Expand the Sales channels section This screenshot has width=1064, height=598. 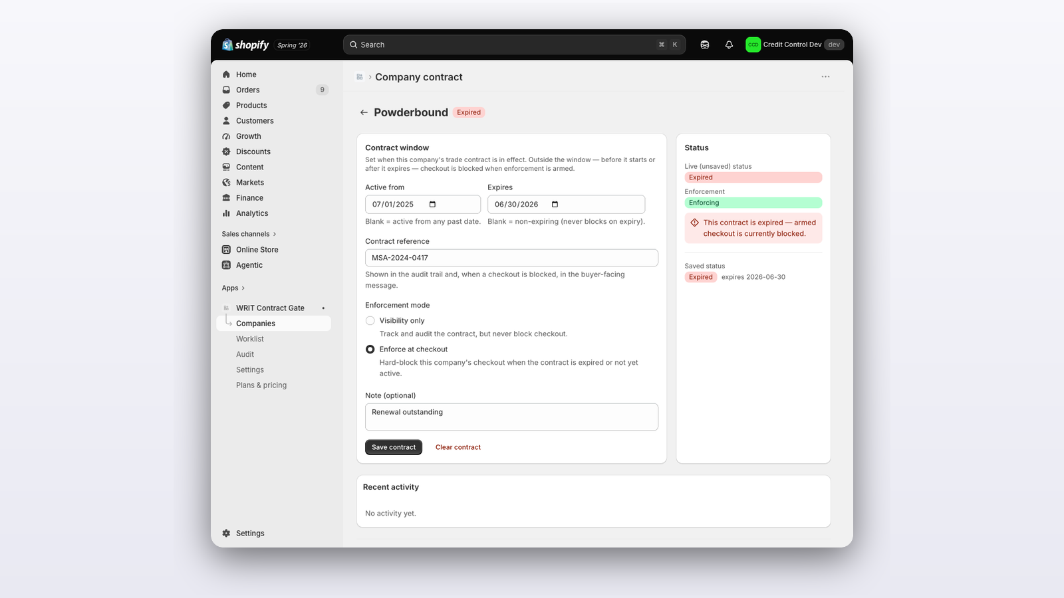249,234
